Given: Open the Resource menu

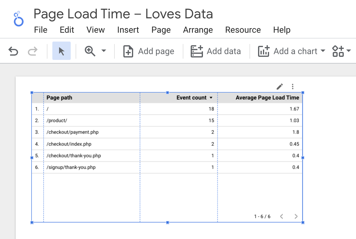Looking at the screenshot, I should click(x=243, y=30).
